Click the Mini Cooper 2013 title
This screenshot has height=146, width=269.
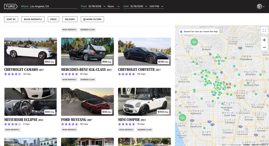coord(132,120)
